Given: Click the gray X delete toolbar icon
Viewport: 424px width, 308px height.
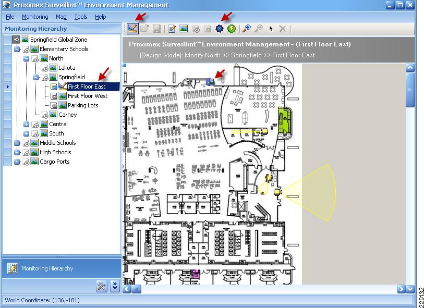Looking at the screenshot, I should point(283,29).
